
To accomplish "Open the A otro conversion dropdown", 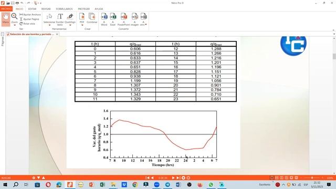I will click(143, 19).
